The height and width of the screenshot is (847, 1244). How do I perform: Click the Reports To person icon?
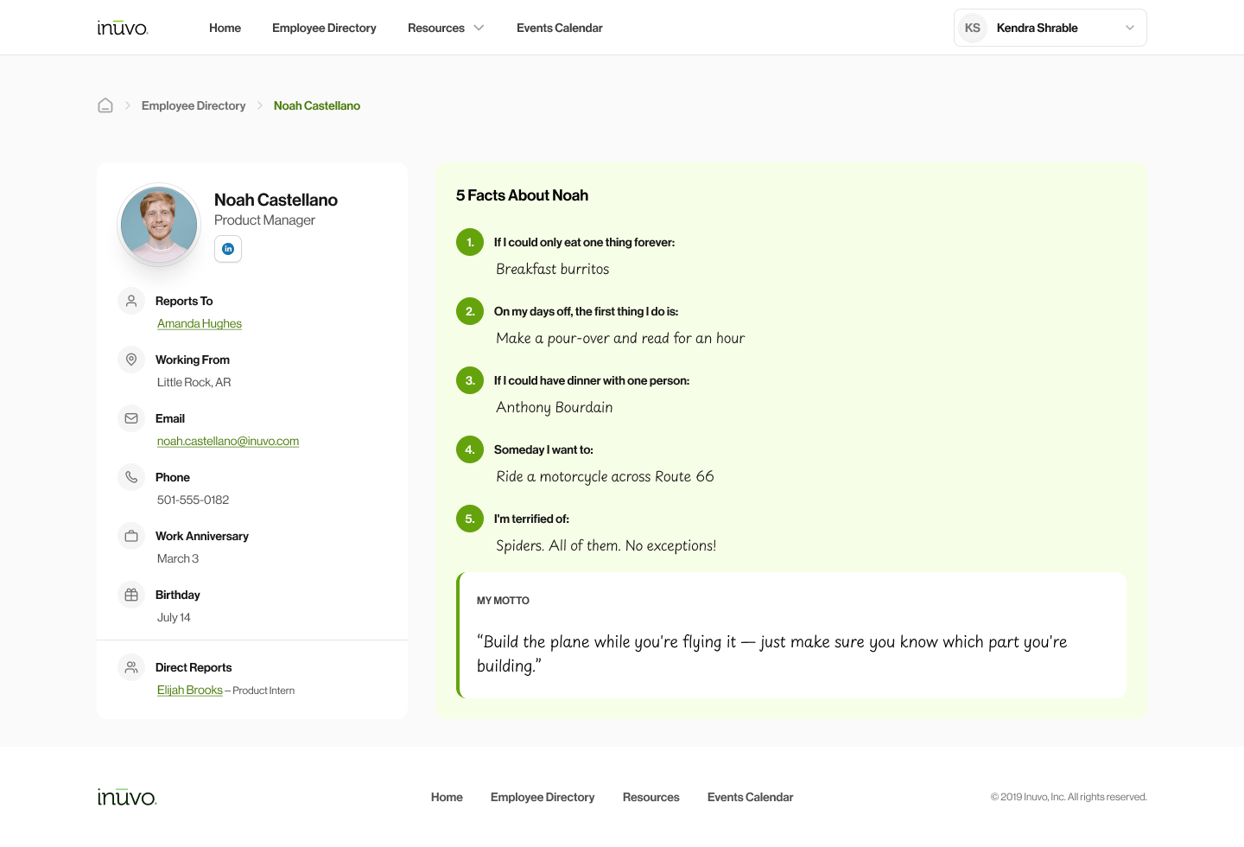click(x=131, y=301)
